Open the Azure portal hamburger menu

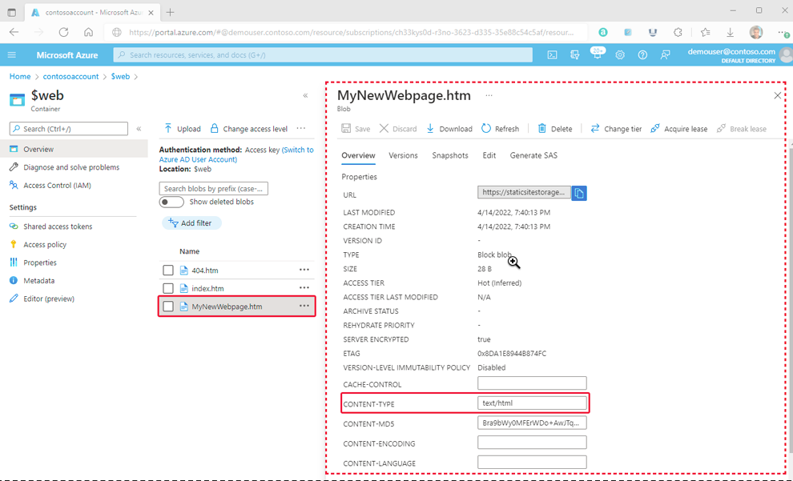(x=12, y=55)
